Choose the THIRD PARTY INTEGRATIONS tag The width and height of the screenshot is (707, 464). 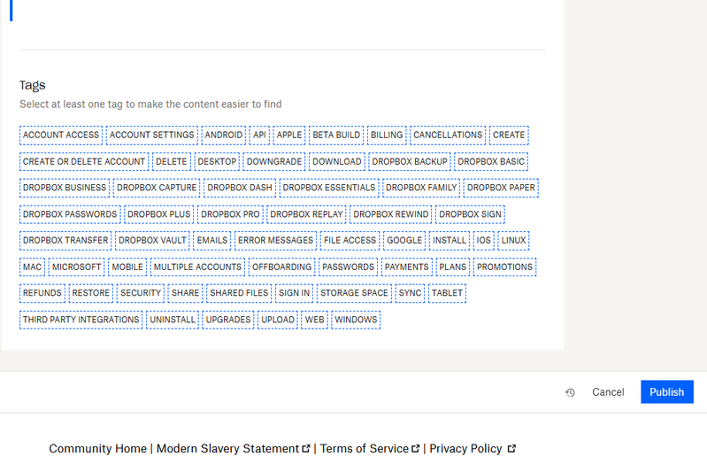81,320
